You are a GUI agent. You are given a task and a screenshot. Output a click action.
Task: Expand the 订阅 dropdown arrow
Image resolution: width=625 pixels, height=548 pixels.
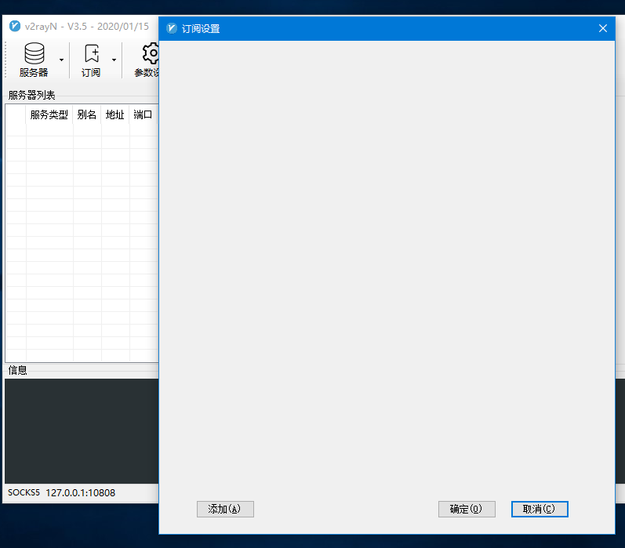point(114,60)
